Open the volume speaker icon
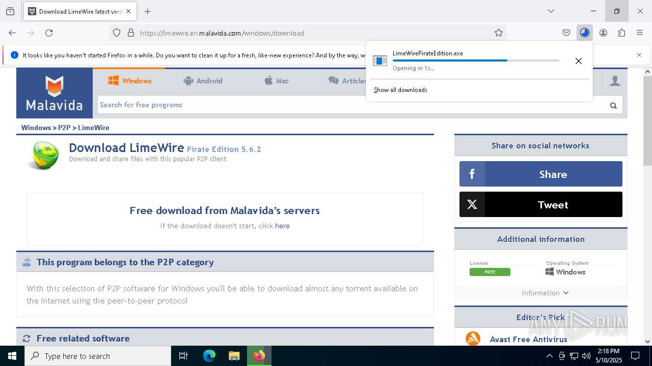Image resolution: width=652 pixels, height=366 pixels. pos(586,356)
